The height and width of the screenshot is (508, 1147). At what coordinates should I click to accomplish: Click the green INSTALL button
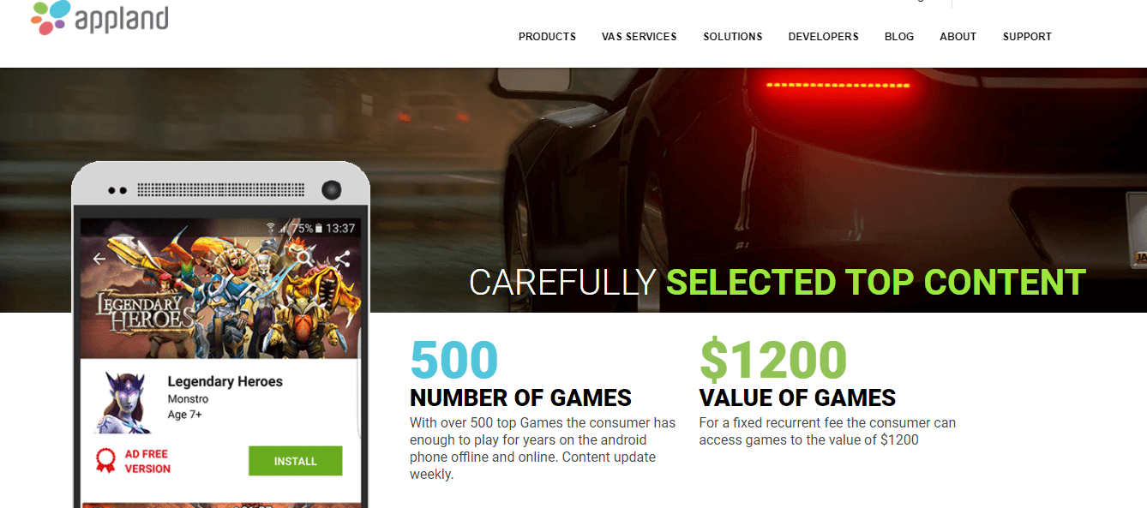tap(296, 461)
